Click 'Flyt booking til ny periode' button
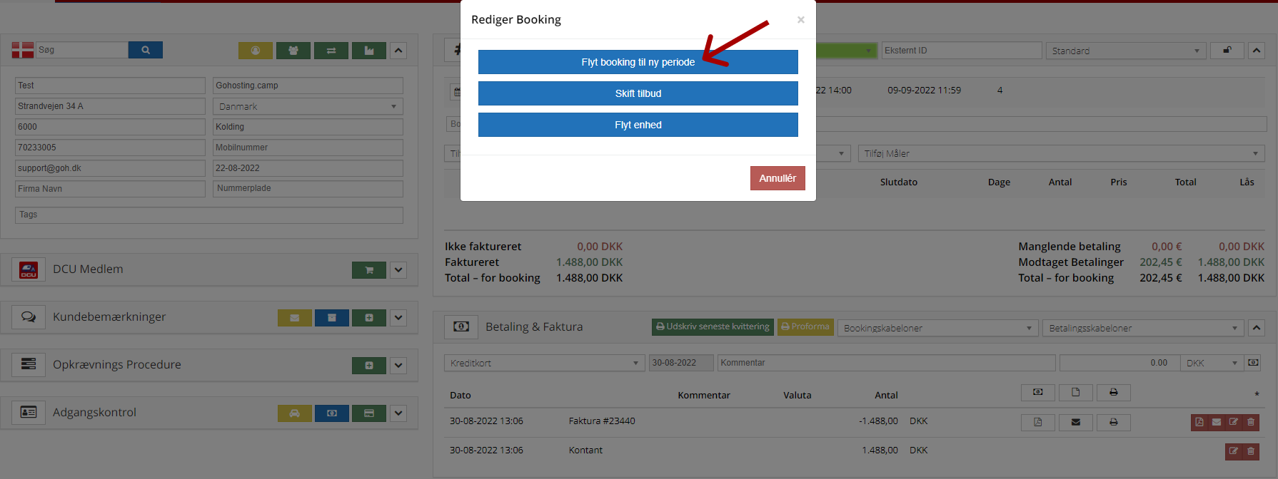The image size is (1278, 479). click(638, 62)
